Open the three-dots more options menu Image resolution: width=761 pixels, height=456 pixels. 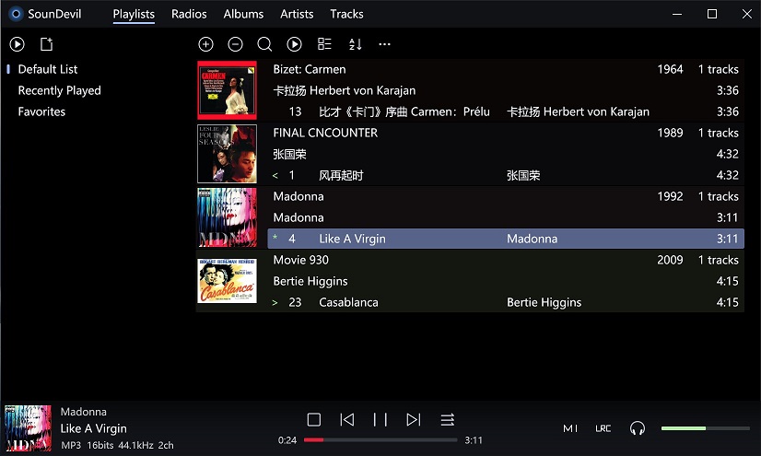(x=384, y=44)
